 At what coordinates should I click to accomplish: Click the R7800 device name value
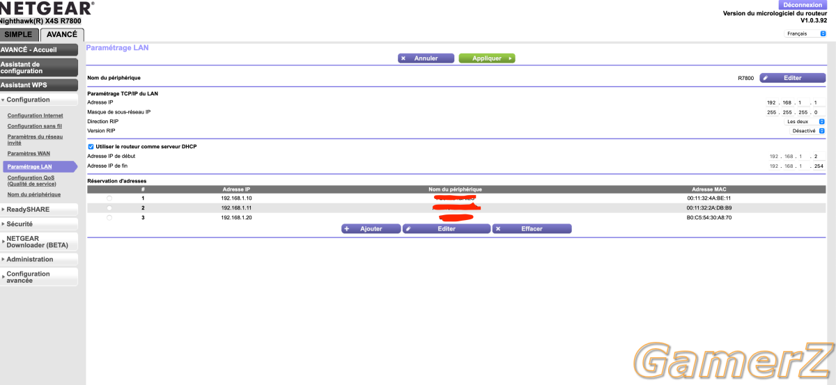coord(745,78)
